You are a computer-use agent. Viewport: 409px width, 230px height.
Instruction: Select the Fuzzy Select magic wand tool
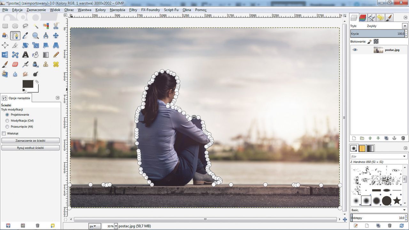click(x=35, y=26)
